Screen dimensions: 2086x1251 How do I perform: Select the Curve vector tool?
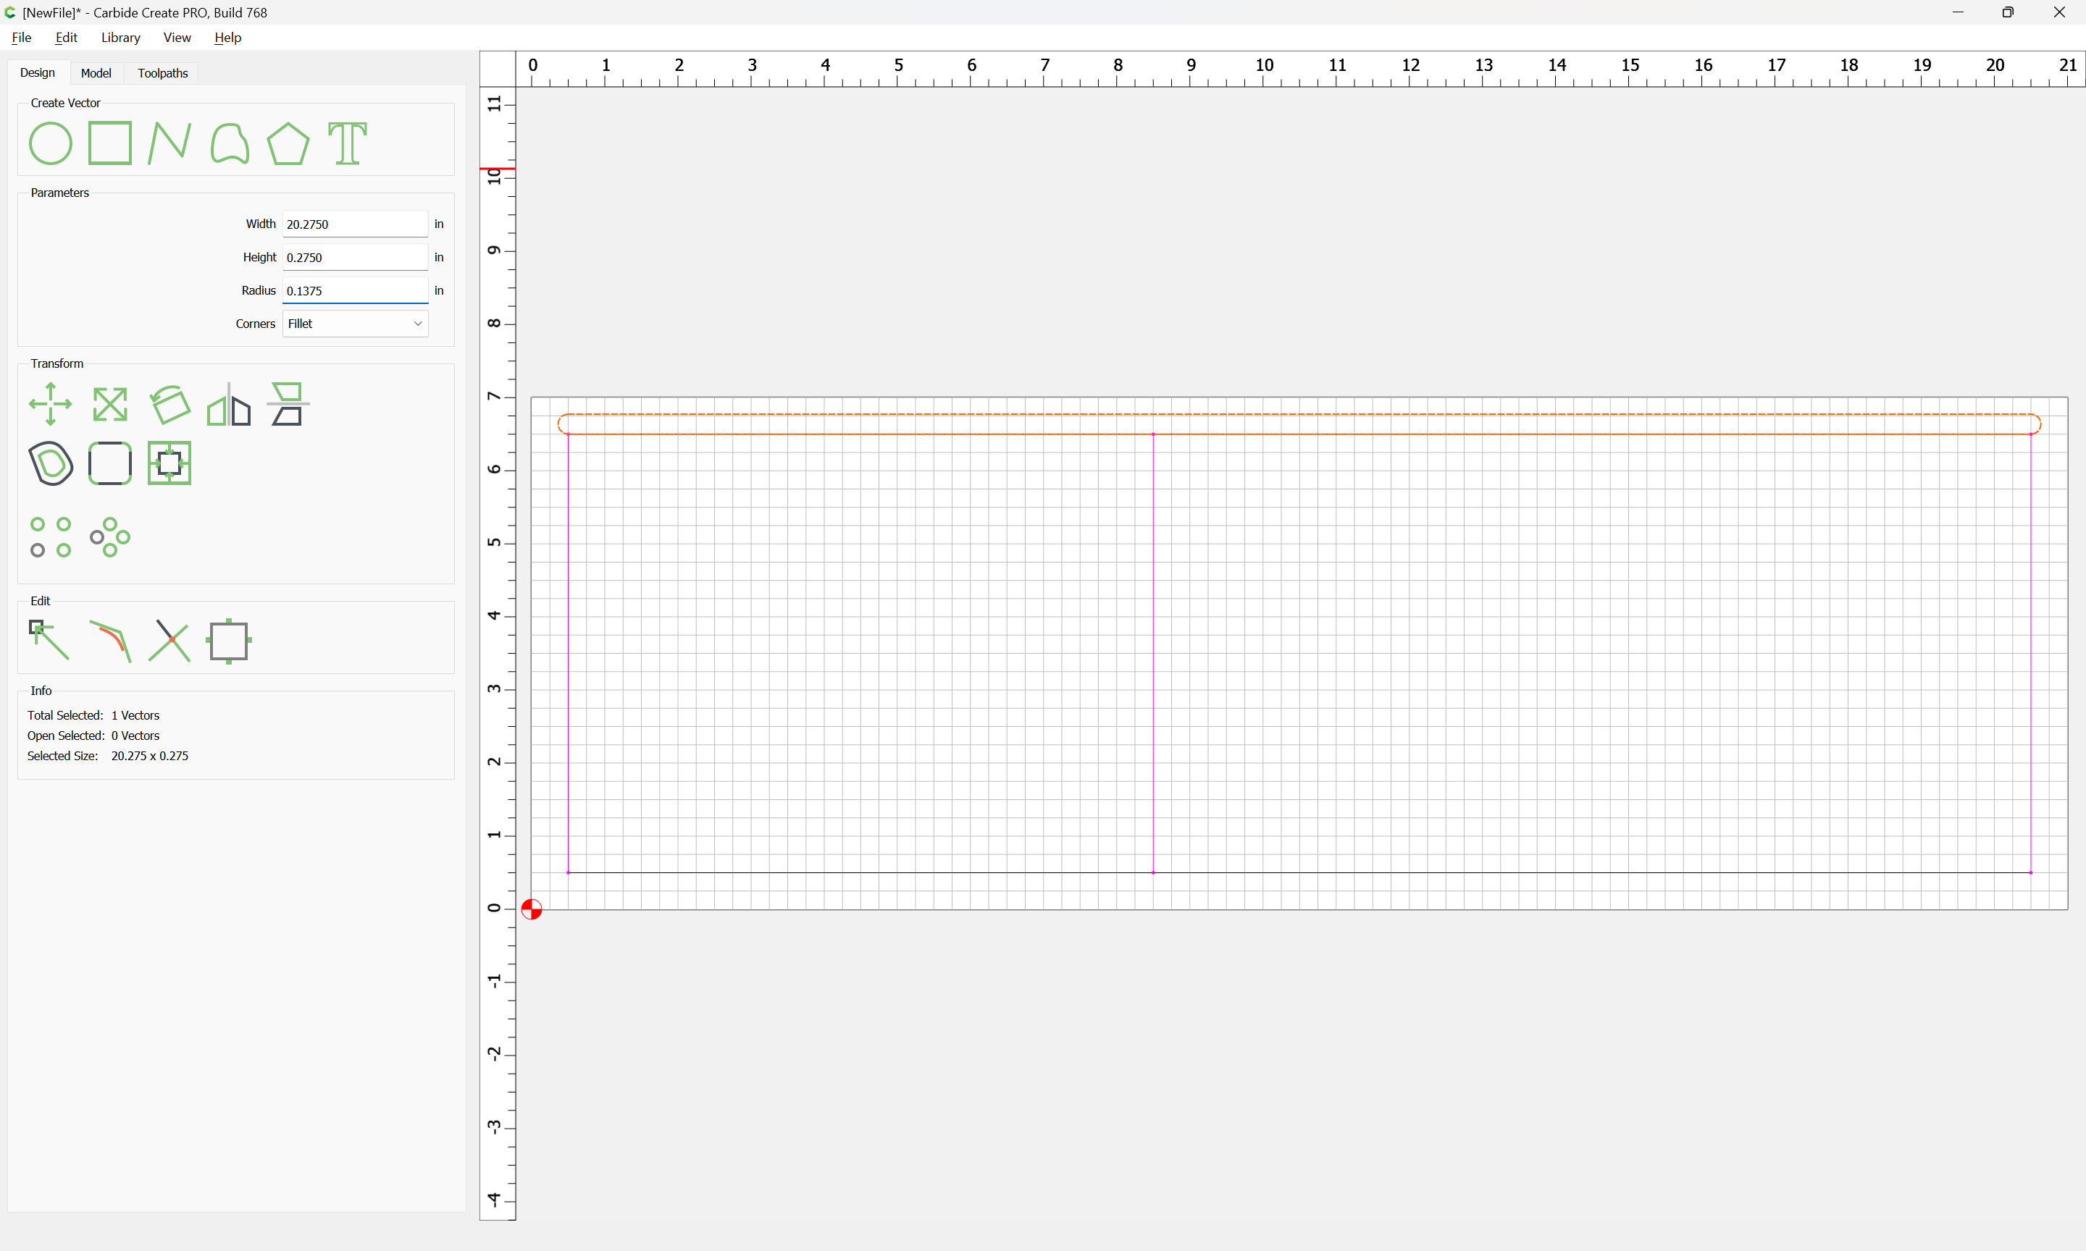(x=230, y=143)
